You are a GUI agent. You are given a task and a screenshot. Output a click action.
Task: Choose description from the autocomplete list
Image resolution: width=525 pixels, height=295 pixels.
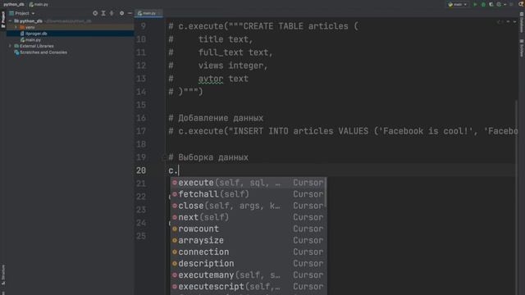click(248, 263)
